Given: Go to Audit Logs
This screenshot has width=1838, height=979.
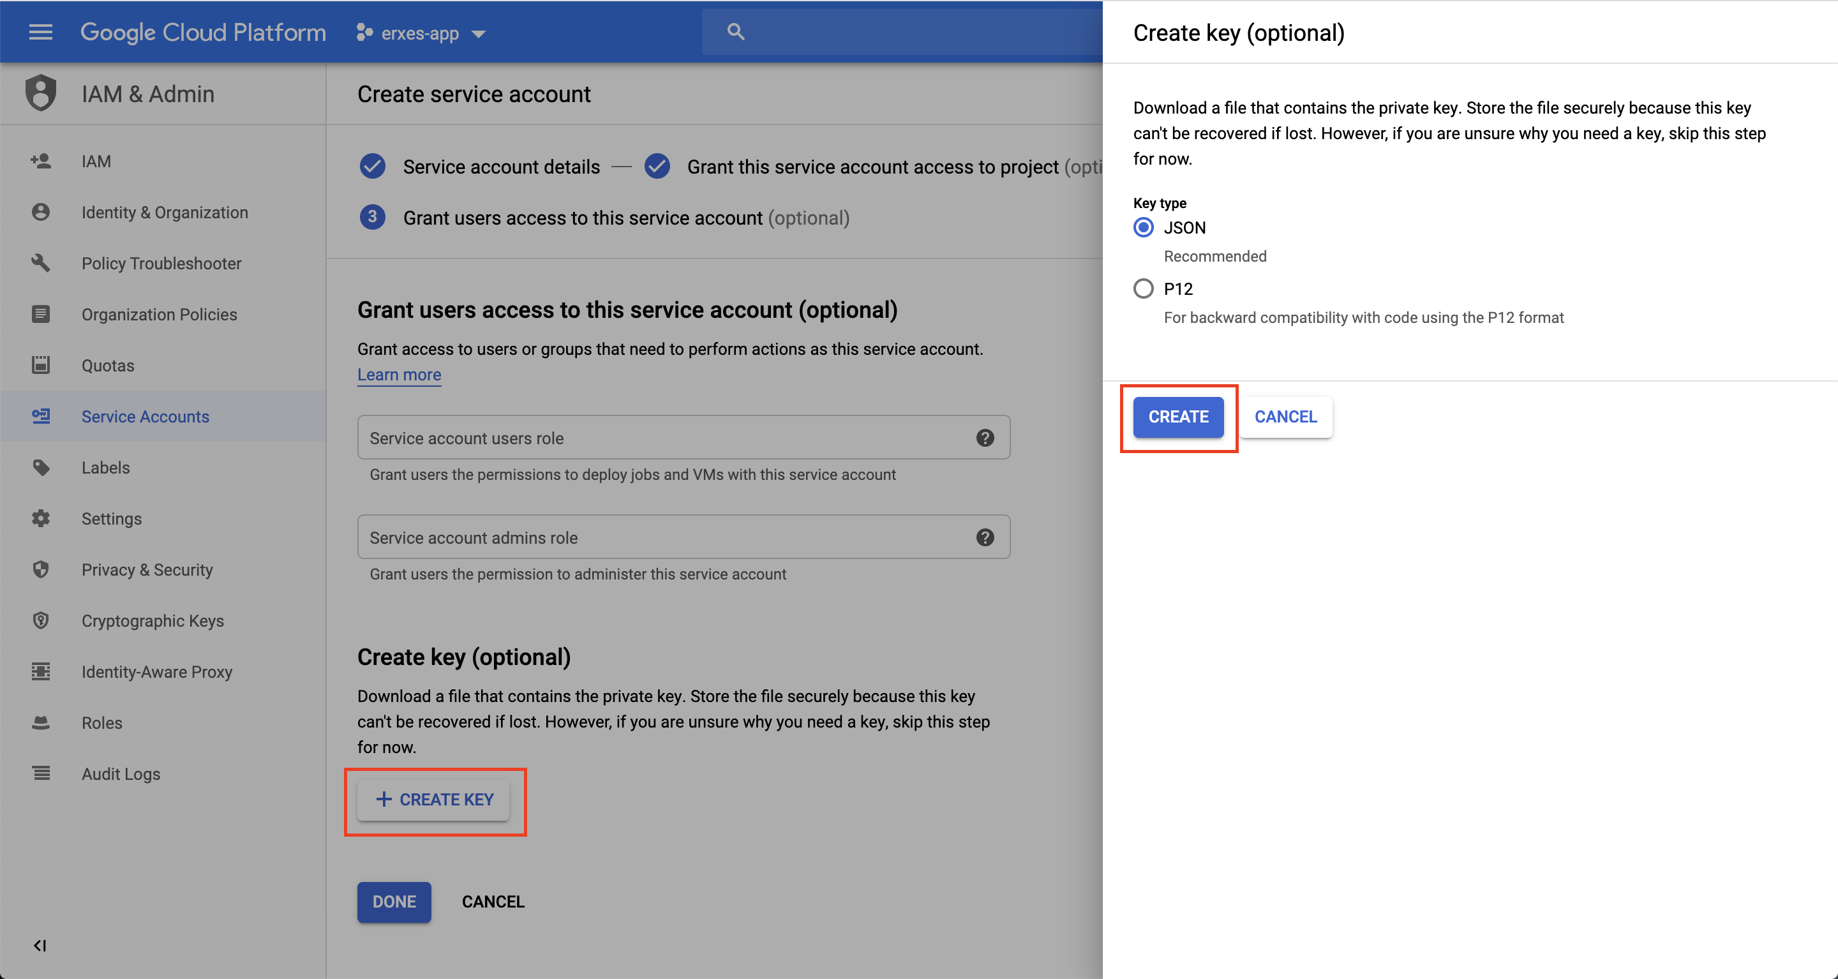Looking at the screenshot, I should pos(121,774).
